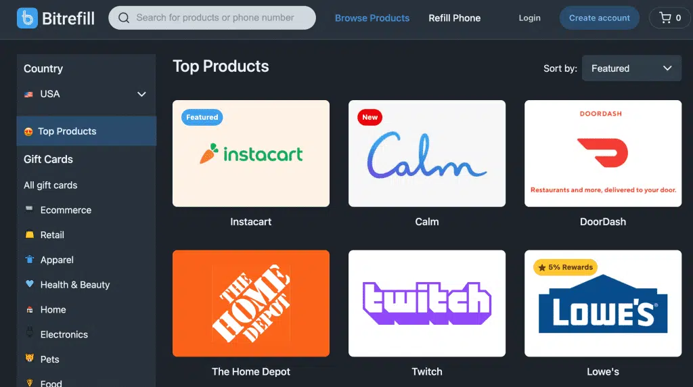Click the Login link
Screen dimensions: 693x387
coord(529,18)
